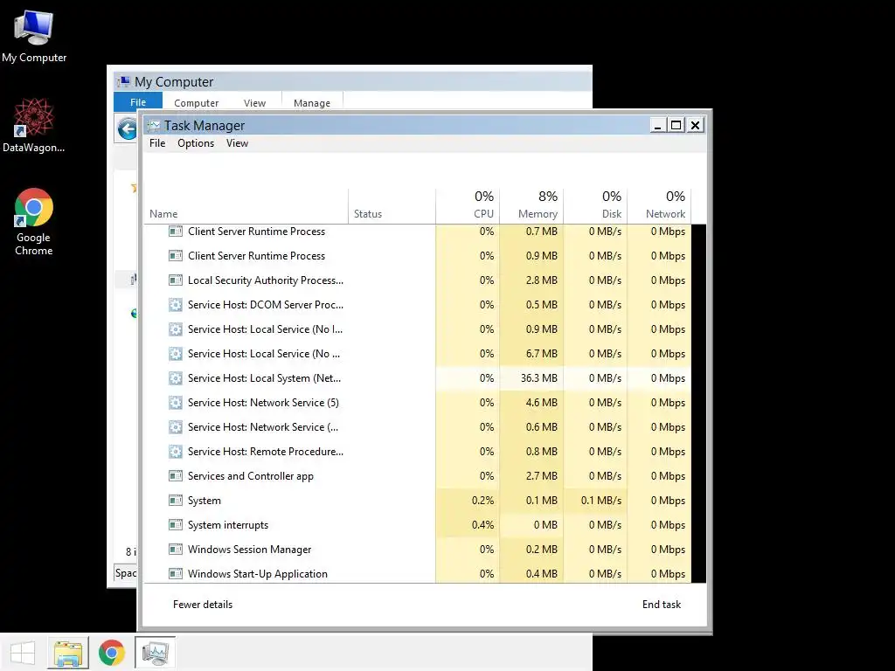Click the End task button
Image resolution: width=895 pixels, height=671 pixels.
point(662,605)
